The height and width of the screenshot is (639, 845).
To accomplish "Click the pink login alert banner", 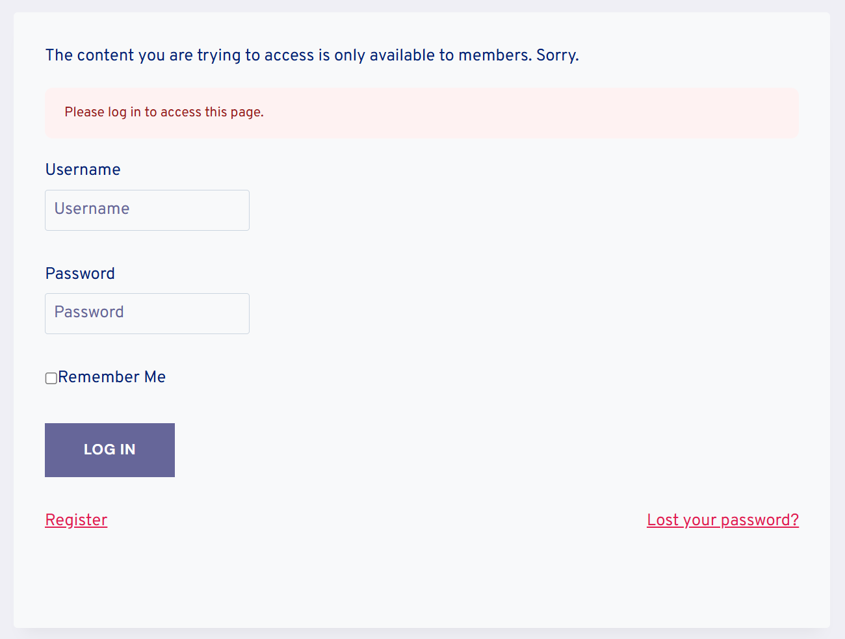I will [520, 113].
